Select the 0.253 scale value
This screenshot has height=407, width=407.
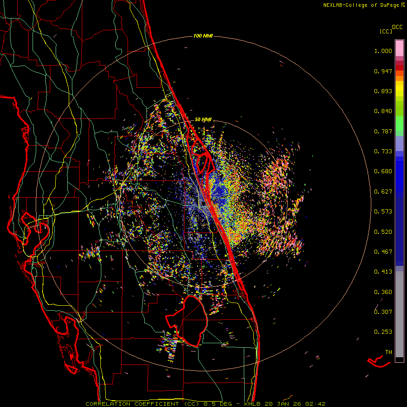click(383, 332)
